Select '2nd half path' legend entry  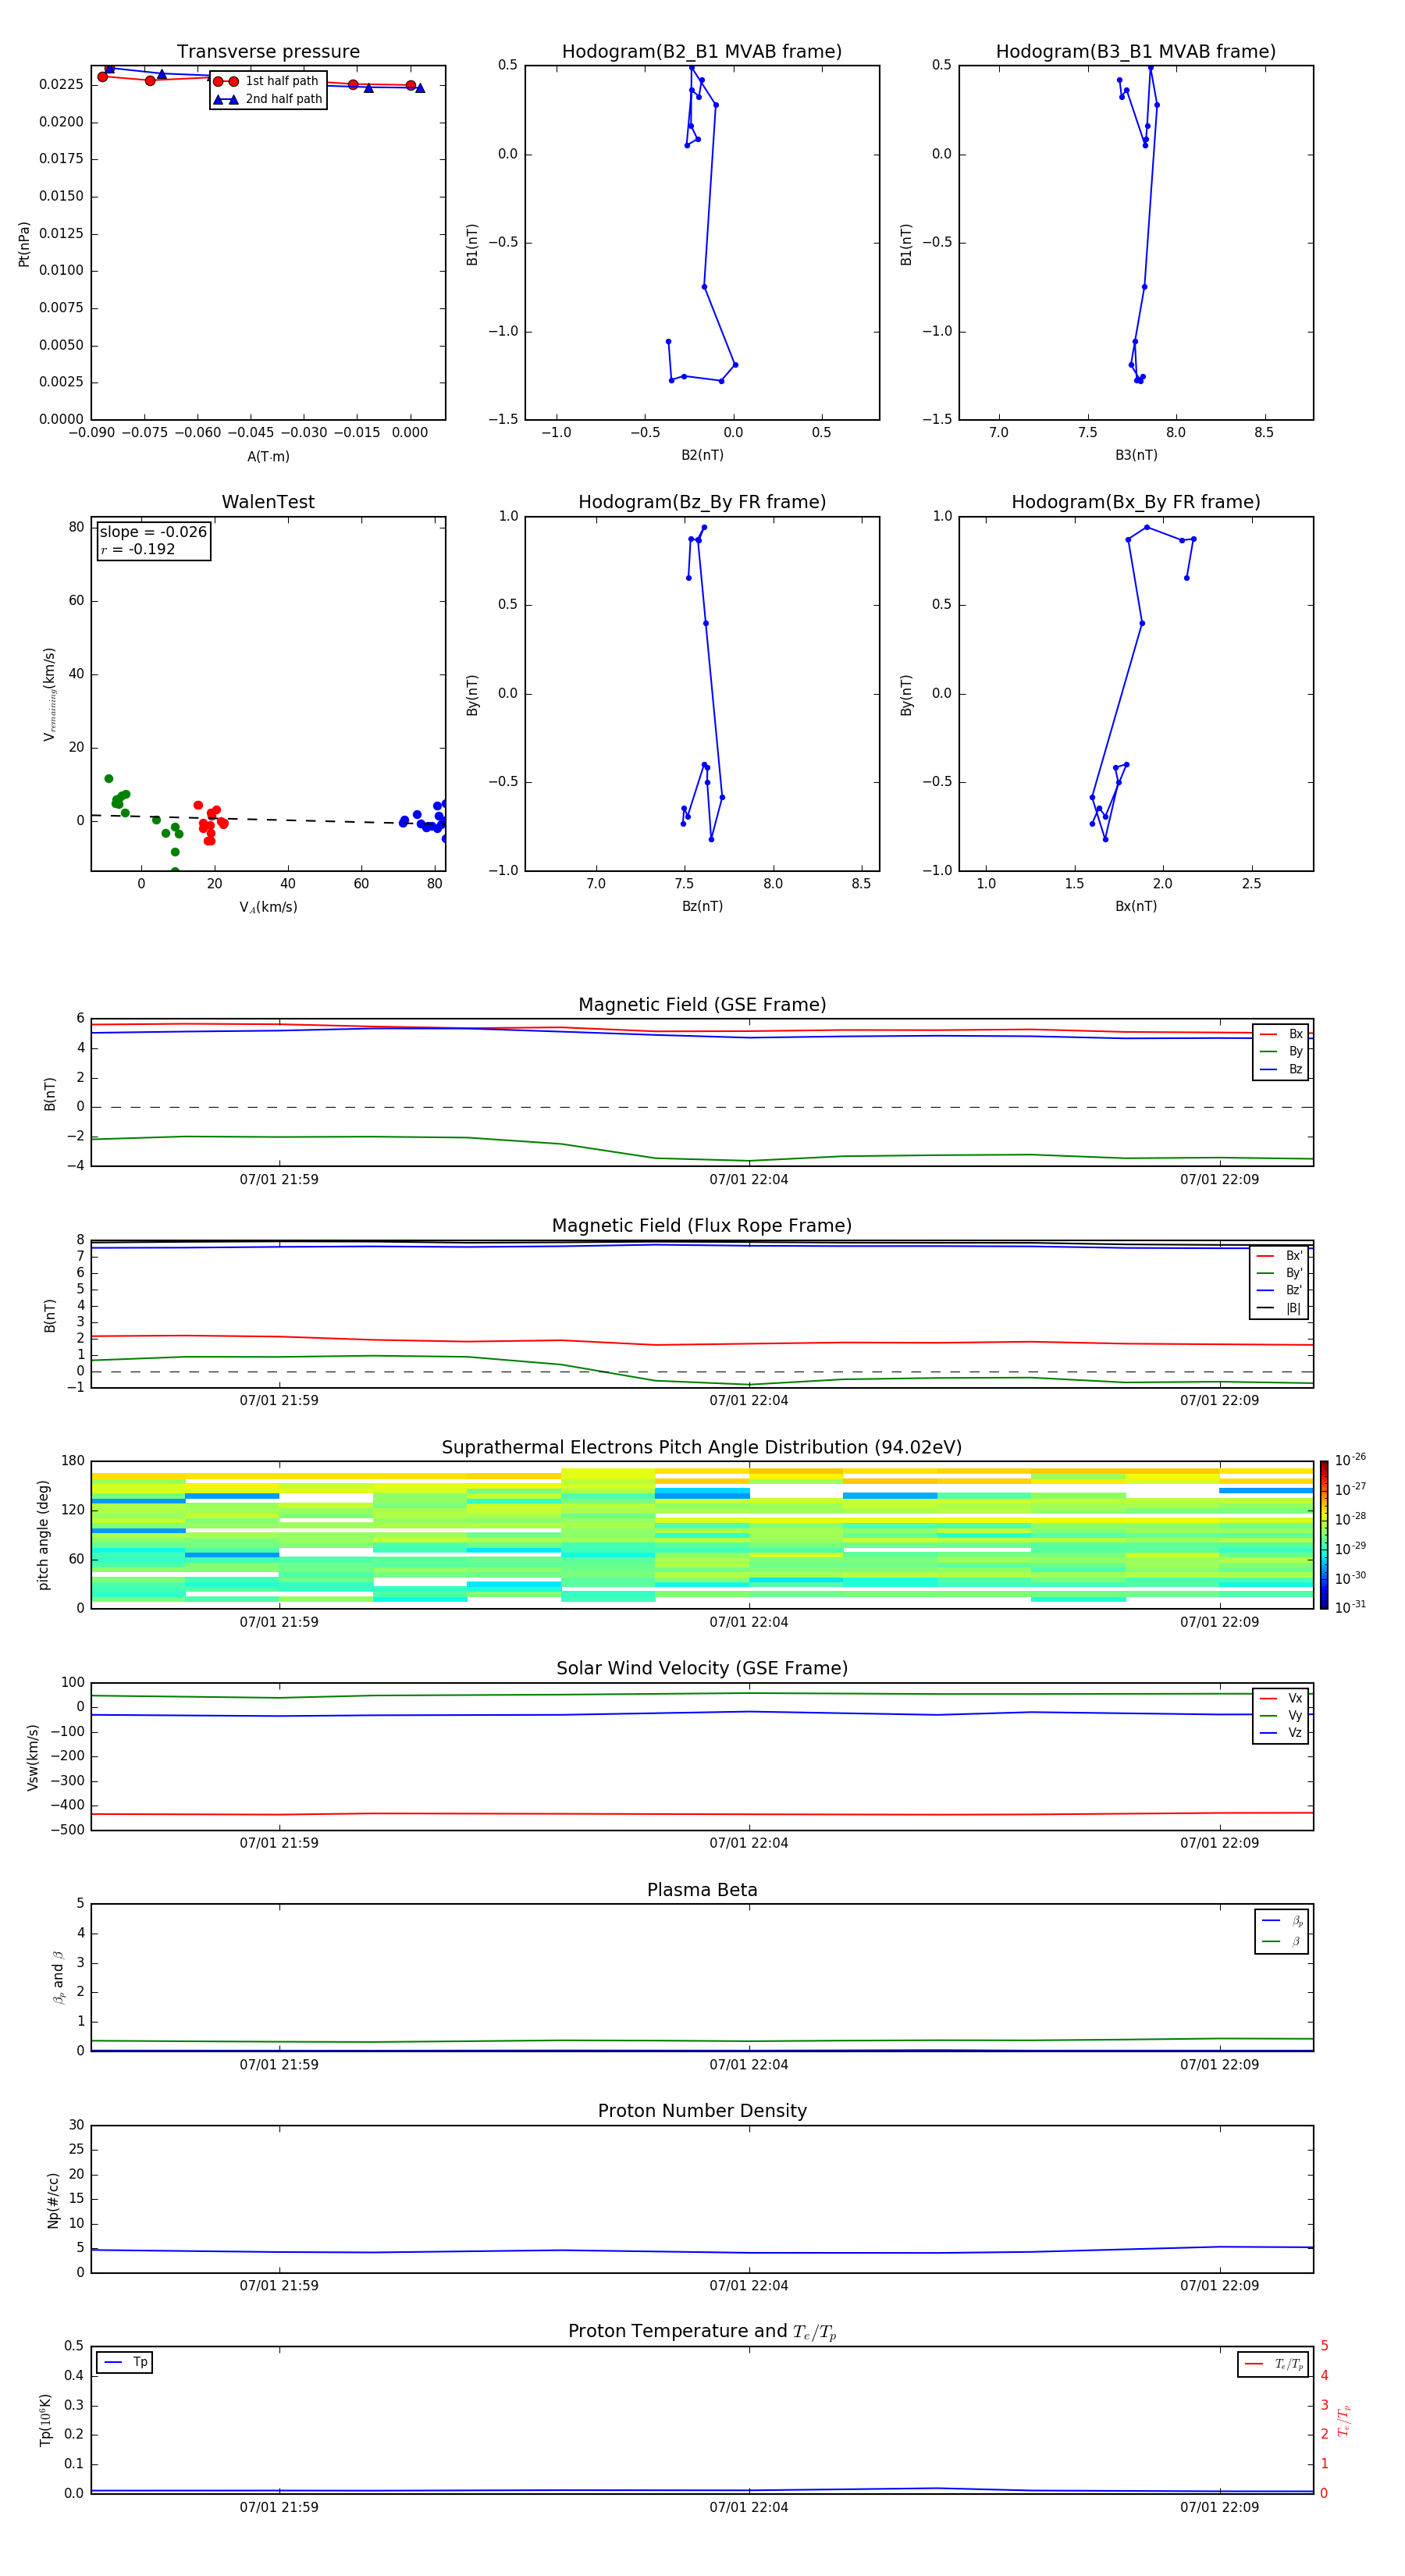pos(268,99)
